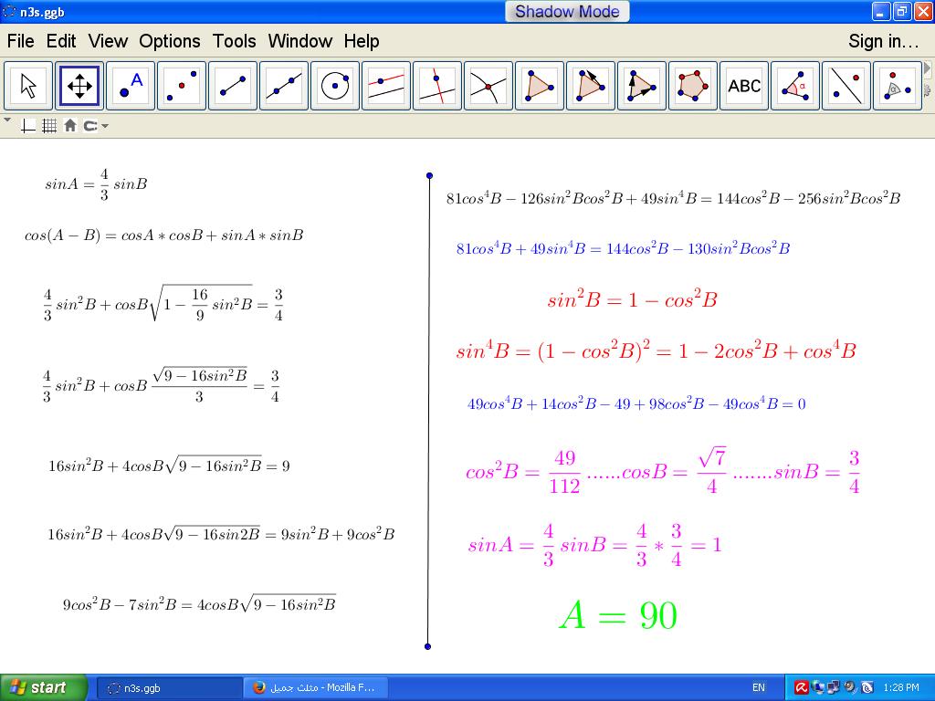Open the Window menu
This screenshot has width=935, height=701.
tap(299, 41)
